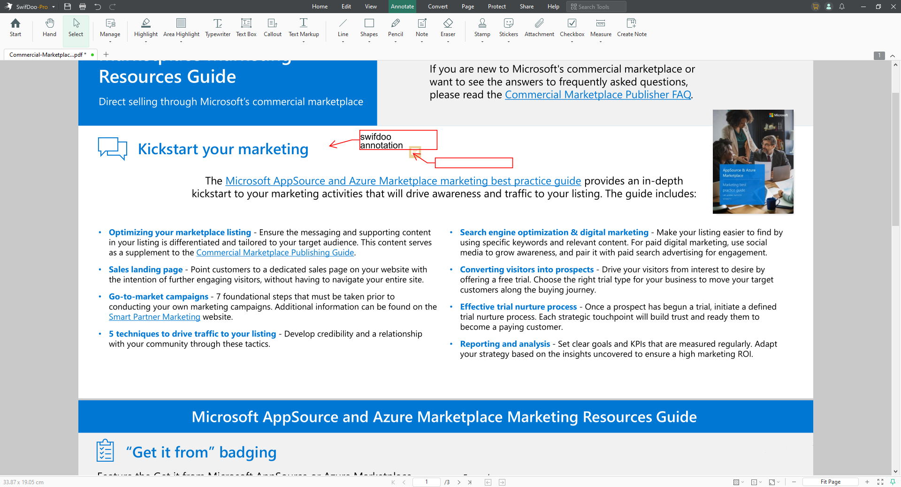Pick the Pencil tool
901x487 pixels.
pos(396,28)
